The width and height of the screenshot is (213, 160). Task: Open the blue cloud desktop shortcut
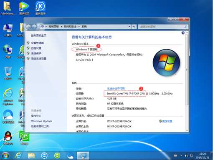(8, 116)
